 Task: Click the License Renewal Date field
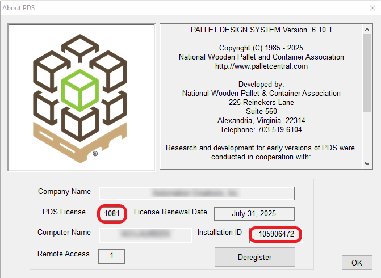coord(254,214)
